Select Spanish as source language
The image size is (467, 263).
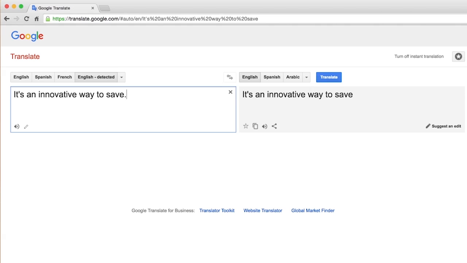[x=43, y=77]
